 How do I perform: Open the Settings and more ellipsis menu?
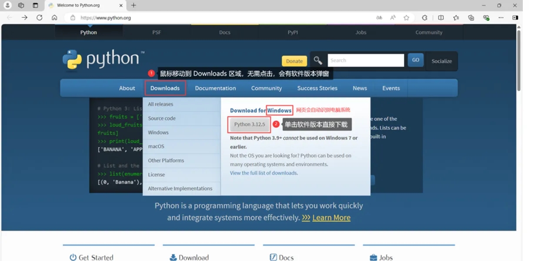[501, 18]
